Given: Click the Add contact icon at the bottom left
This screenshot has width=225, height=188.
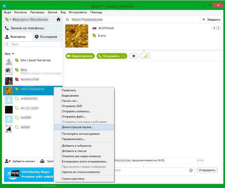Looking at the screenshot, I should click(8, 161).
